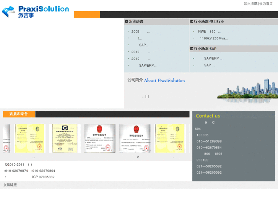Open the RWE 160 news item
Screen dimensions: 278x209
[209, 32]
